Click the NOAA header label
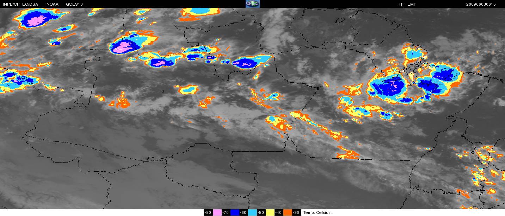The height and width of the screenshot is (216, 505). pos(53,4)
